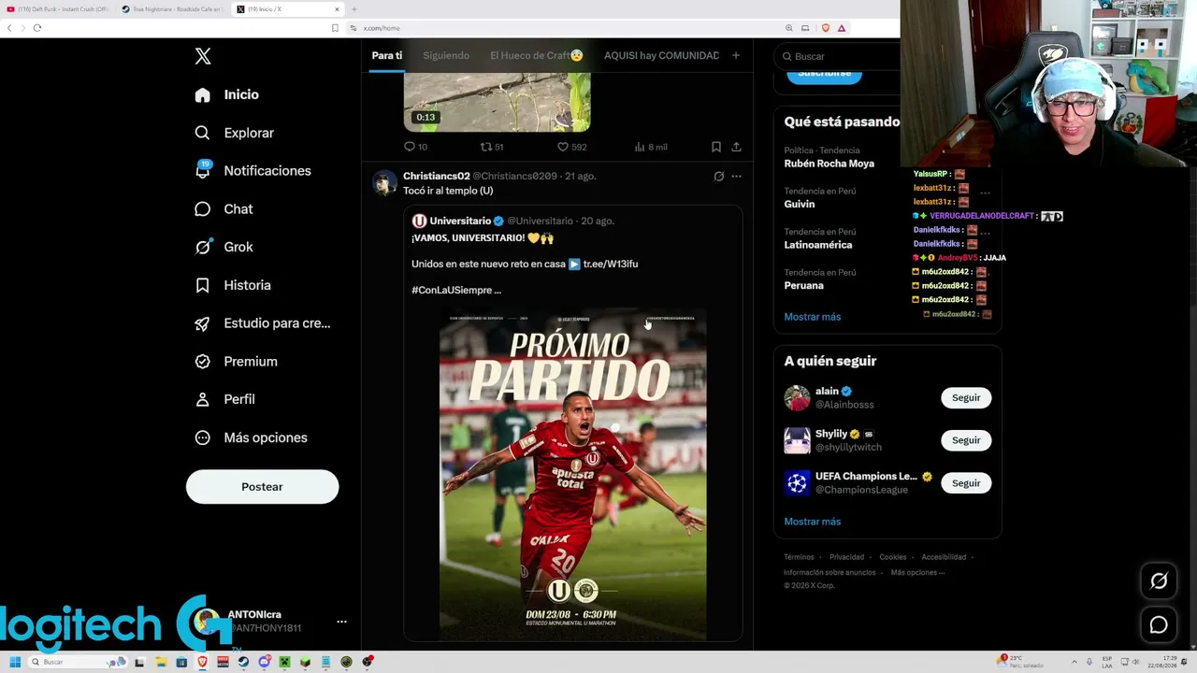Viewport: 1197px width, 673px height.
Task: Open the Accesibilidad footer link
Action: pos(944,557)
